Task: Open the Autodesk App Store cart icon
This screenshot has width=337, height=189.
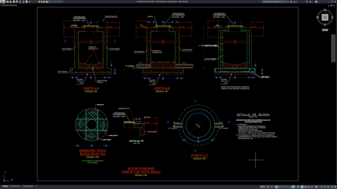Action: [x=307, y=2]
